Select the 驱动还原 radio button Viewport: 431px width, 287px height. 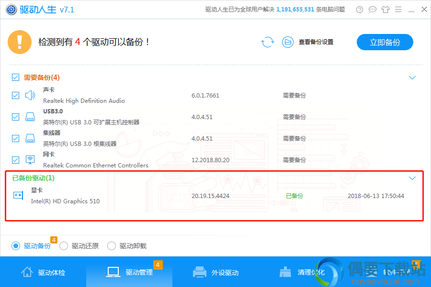click(x=64, y=246)
